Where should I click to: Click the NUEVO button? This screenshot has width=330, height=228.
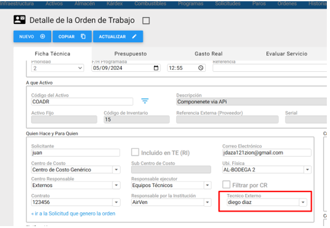click(32, 37)
